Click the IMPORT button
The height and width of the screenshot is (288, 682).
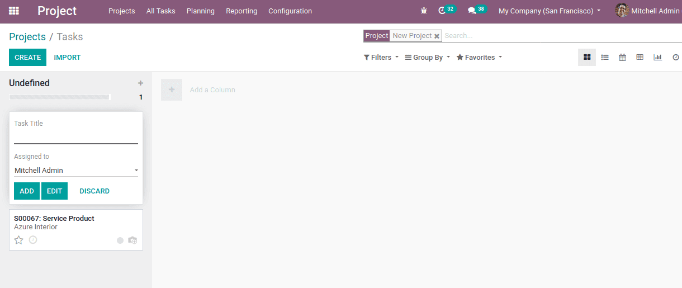(x=67, y=57)
